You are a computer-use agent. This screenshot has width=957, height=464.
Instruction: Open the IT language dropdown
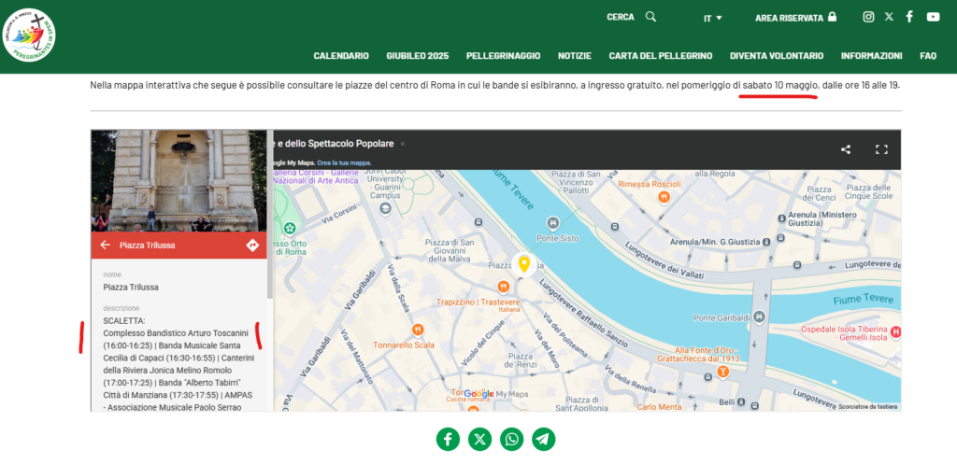click(712, 19)
